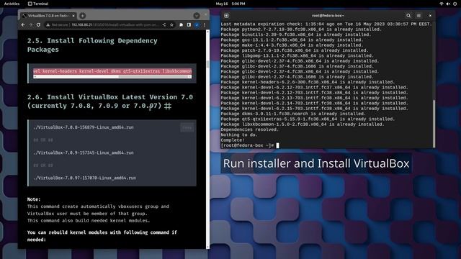This screenshot has width=461, height=259.
Task: Click the 2.6. Install VirtualBox Latest Version heading
Action: [110, 101]
